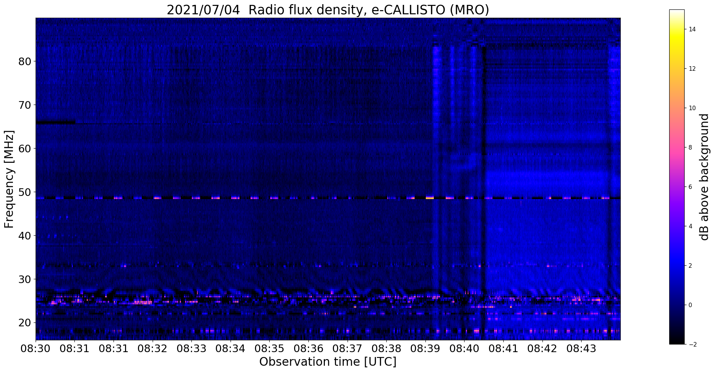Click the colorbar tick label 6
Image resolution: width=715 pixels, height=372 pixels.
[x=690, y=187]
